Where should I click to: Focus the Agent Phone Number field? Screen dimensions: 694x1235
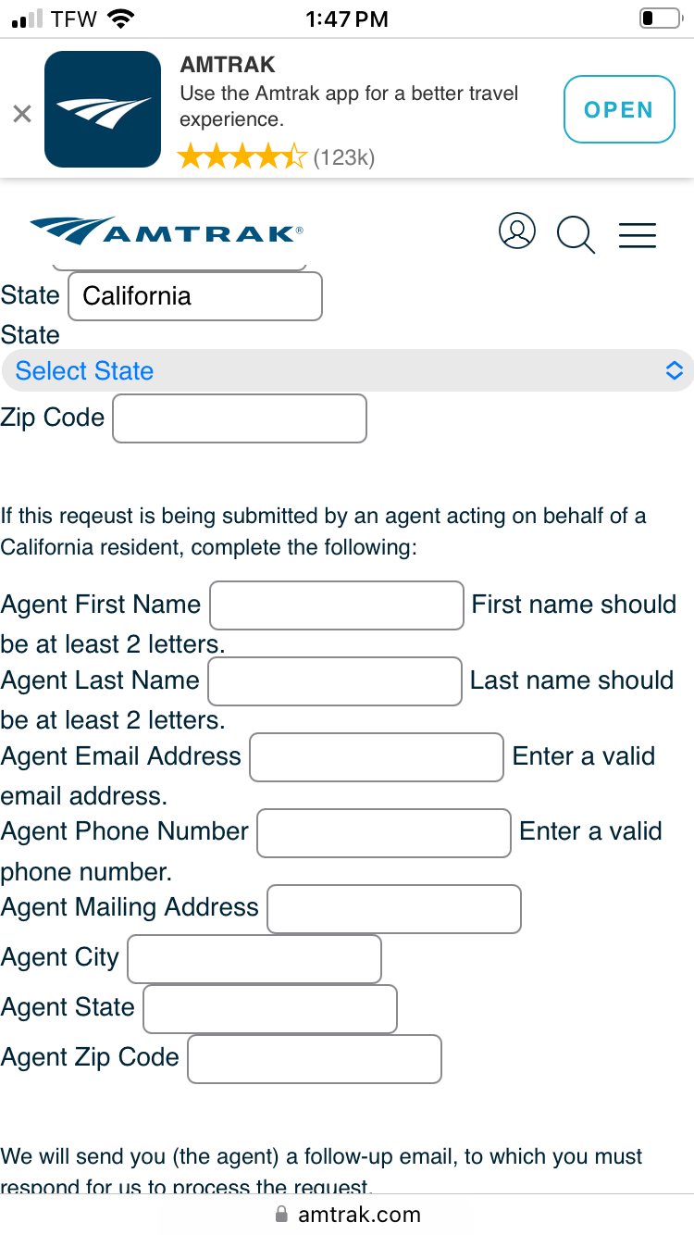[x=384, y=833]
